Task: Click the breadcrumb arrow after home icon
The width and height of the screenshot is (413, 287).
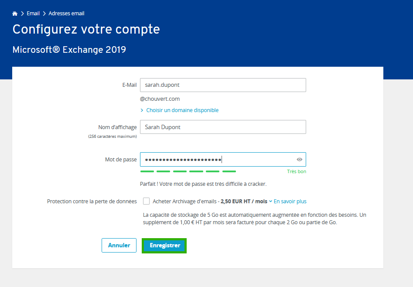Action: pyautogui.click(x=22, y=14)
